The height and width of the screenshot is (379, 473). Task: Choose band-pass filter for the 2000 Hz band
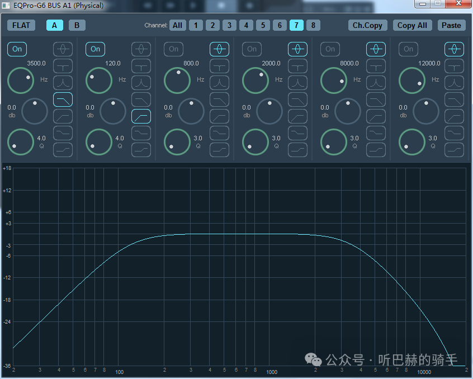click(297, 83)
